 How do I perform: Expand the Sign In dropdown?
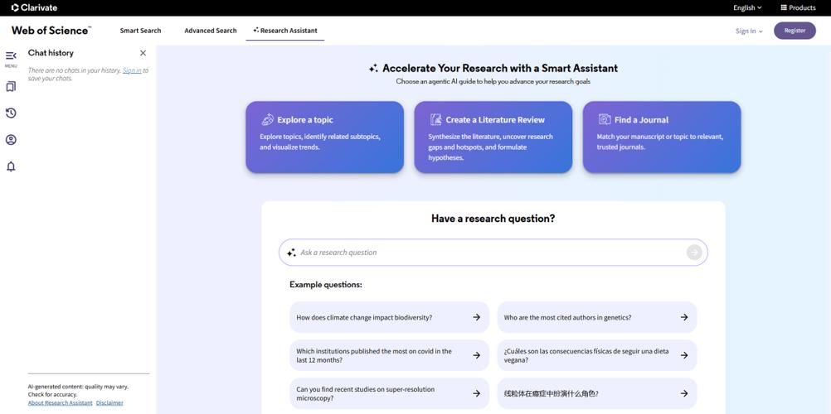(x=749, y=31)
